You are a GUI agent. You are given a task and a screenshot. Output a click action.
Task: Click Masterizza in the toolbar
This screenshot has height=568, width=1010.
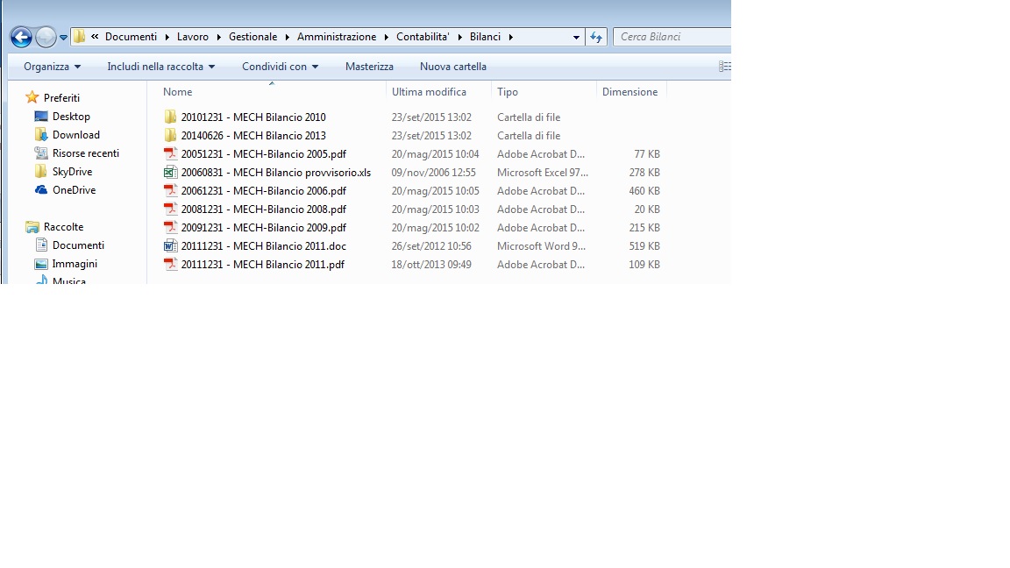pyautogui.click(x=369, y=67)
